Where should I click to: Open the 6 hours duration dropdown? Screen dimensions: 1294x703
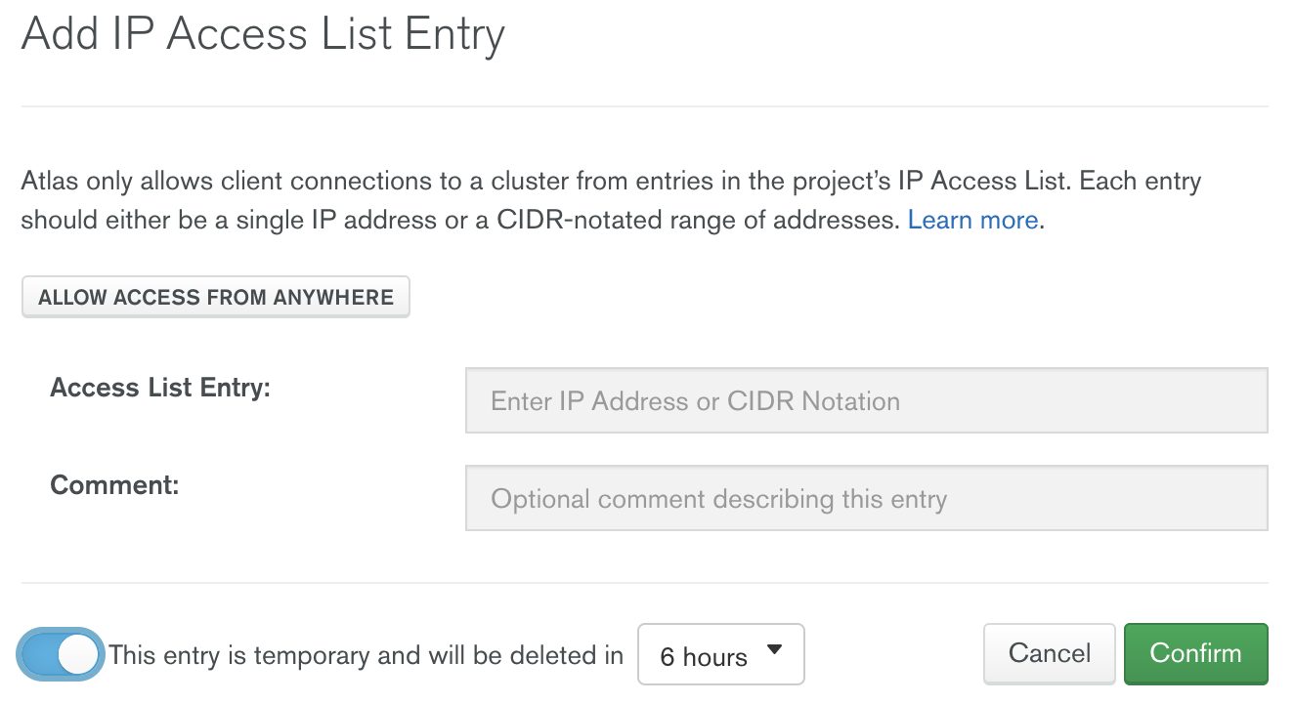point(721,654)
